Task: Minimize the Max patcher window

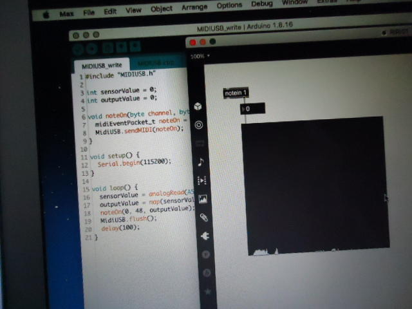Action: coord(203,42)
